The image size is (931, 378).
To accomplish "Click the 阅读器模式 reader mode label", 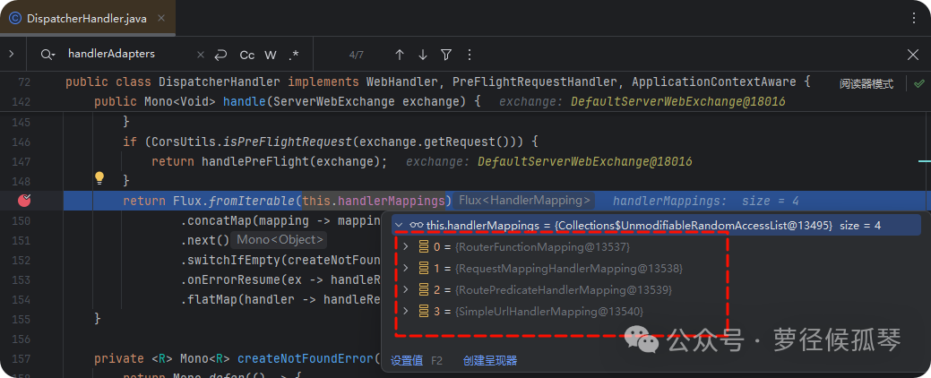I will tap(866, 84).
